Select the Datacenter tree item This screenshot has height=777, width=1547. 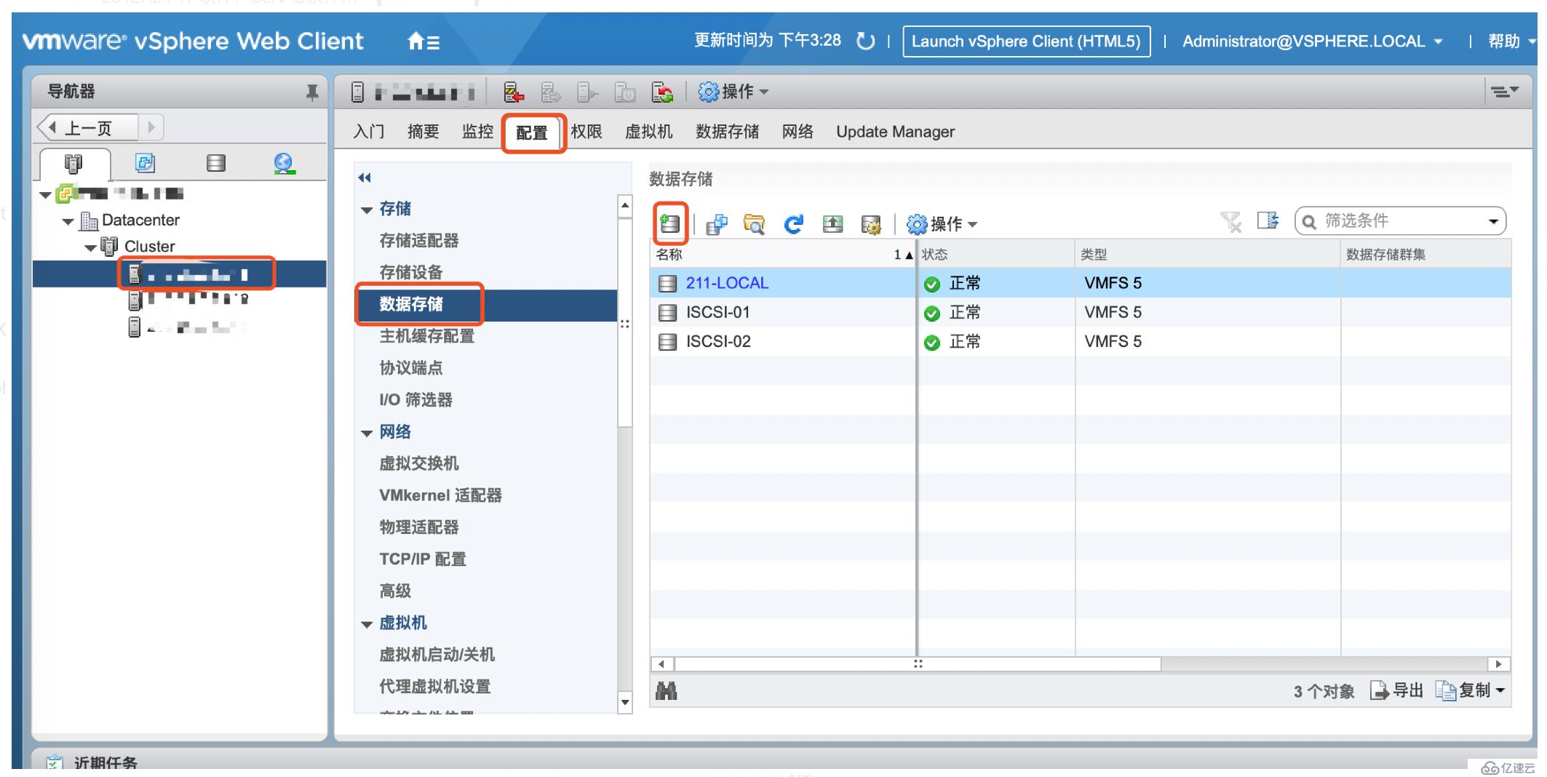pos(140,220)
